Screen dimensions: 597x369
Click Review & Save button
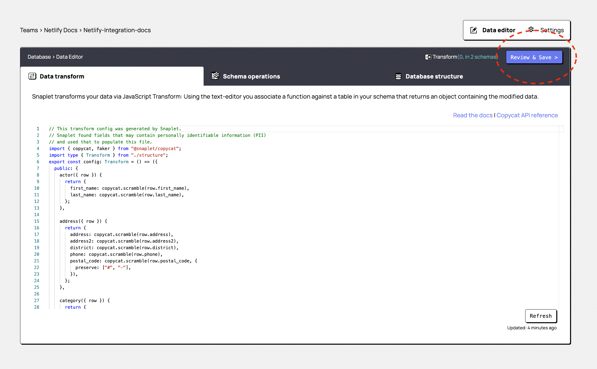pos(534,57)
